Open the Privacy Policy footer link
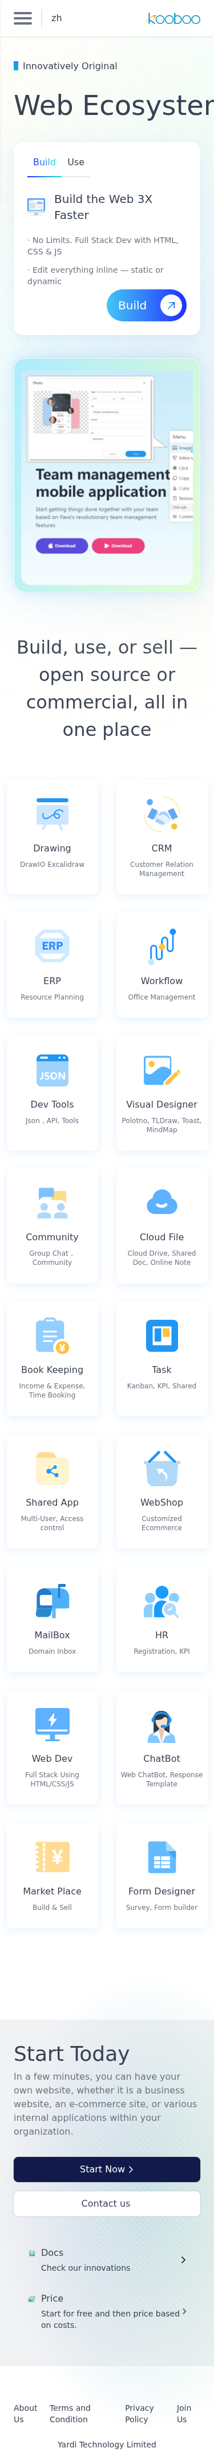Image resolution: width=214 pixels, height=2464 pixels. (139, 2413)
